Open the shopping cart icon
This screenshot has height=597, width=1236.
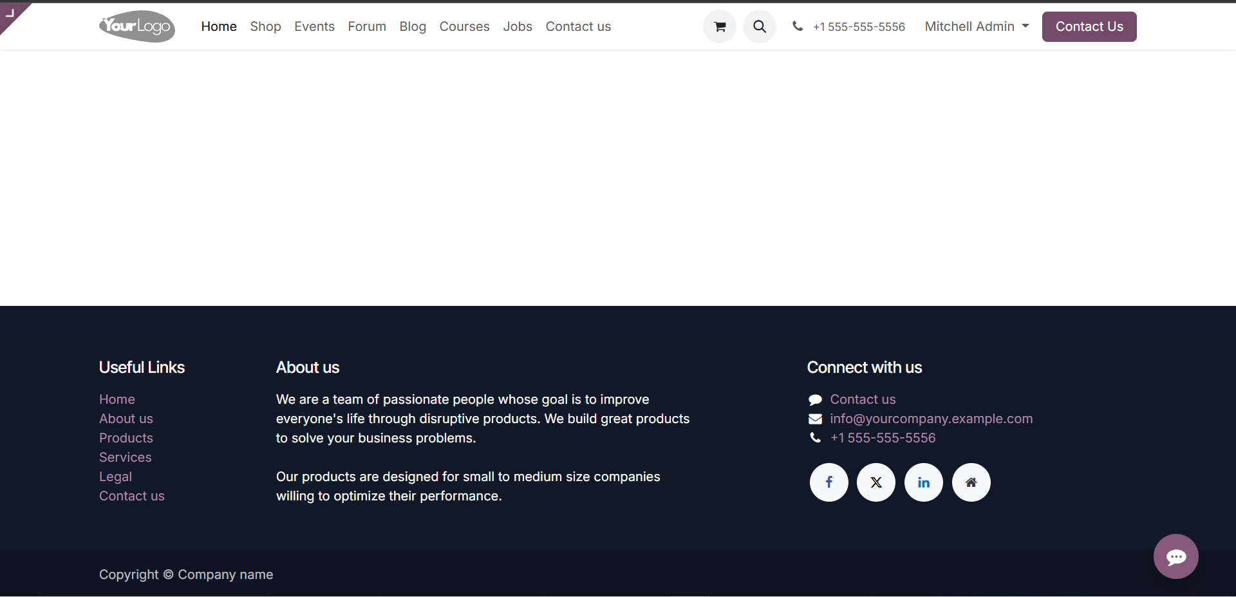(720, 26)
